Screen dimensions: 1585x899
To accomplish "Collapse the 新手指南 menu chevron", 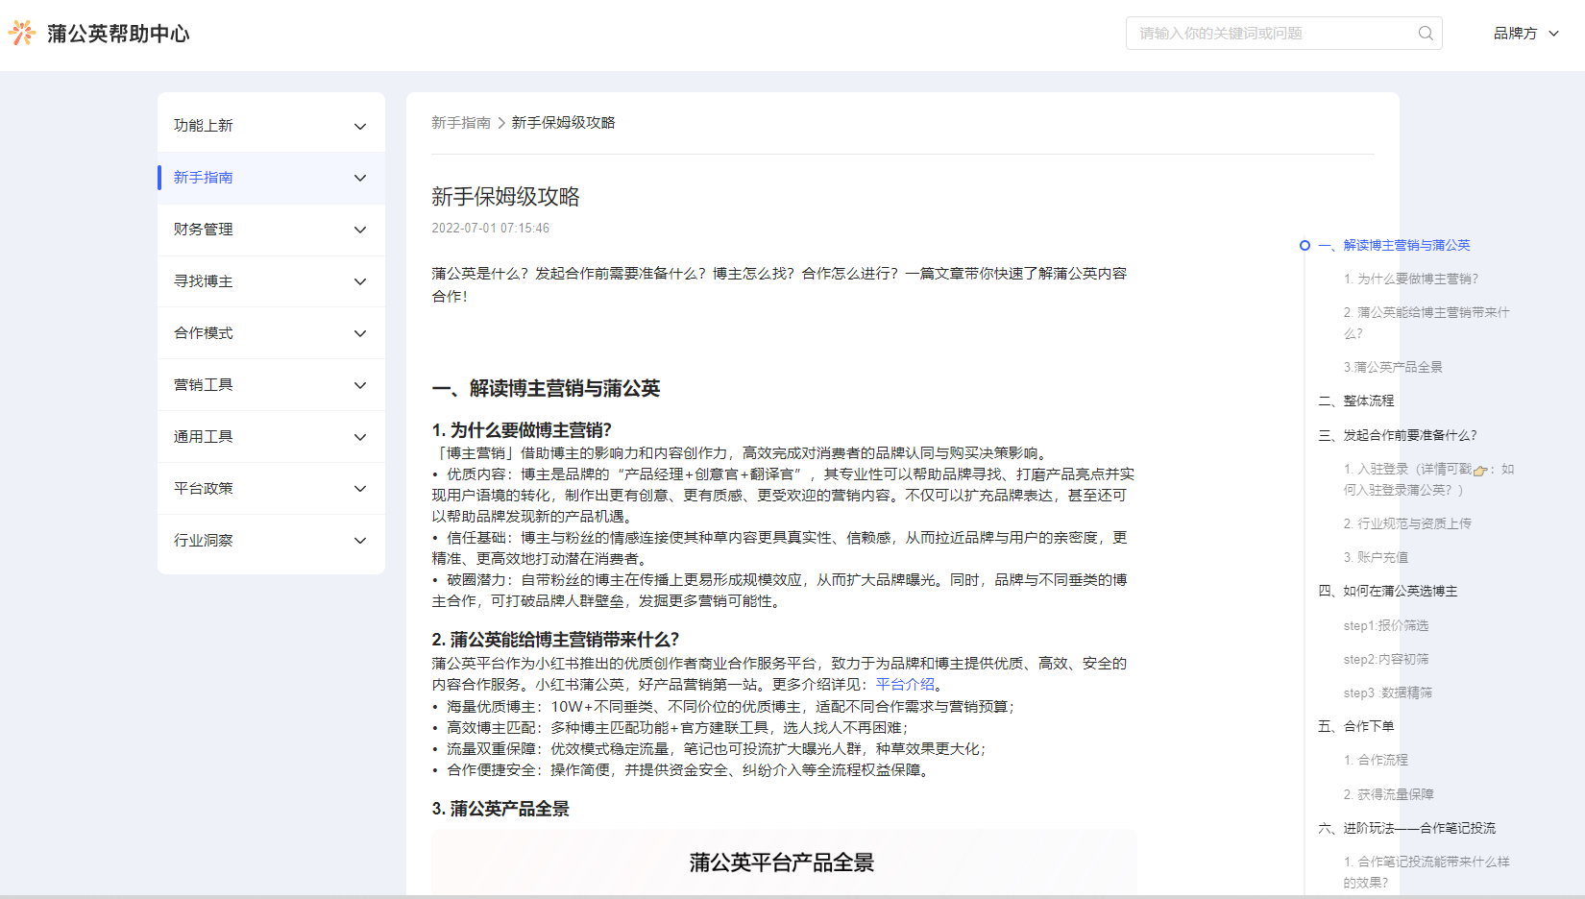I will (360, 178).
